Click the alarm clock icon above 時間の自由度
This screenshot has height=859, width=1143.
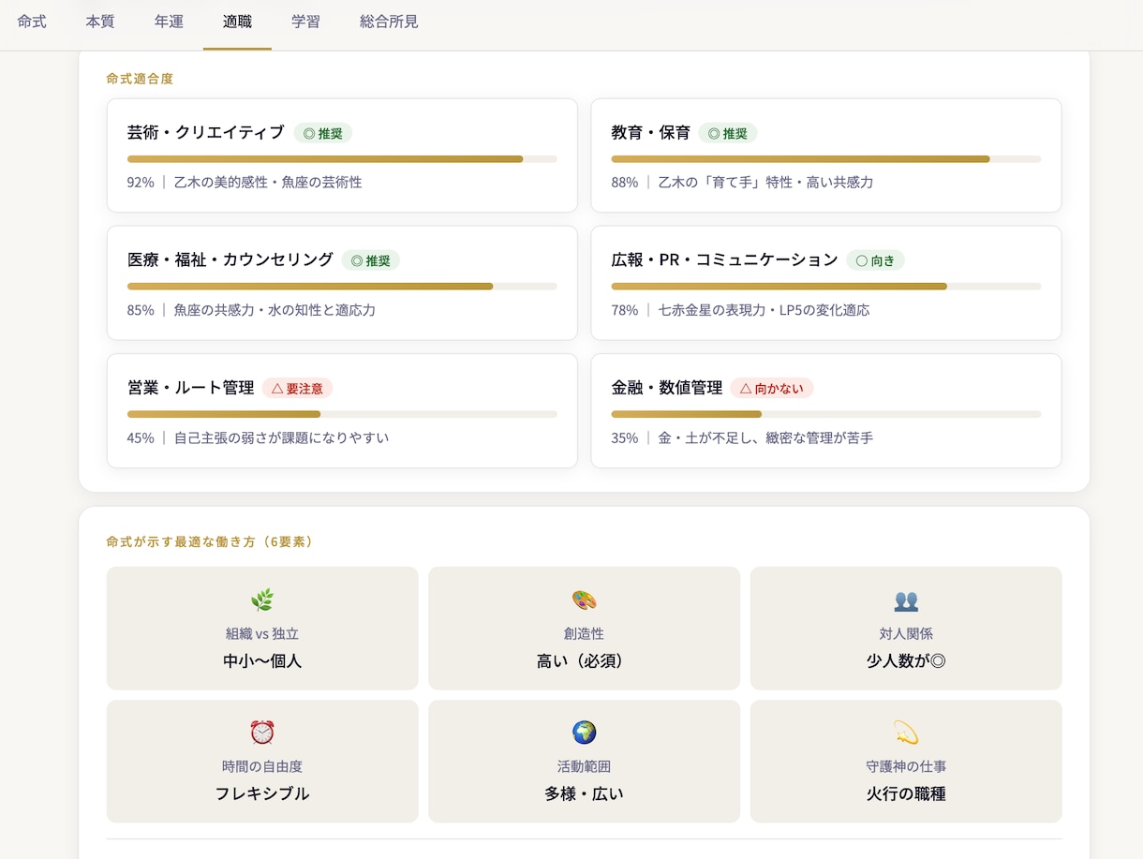(262, 733)
